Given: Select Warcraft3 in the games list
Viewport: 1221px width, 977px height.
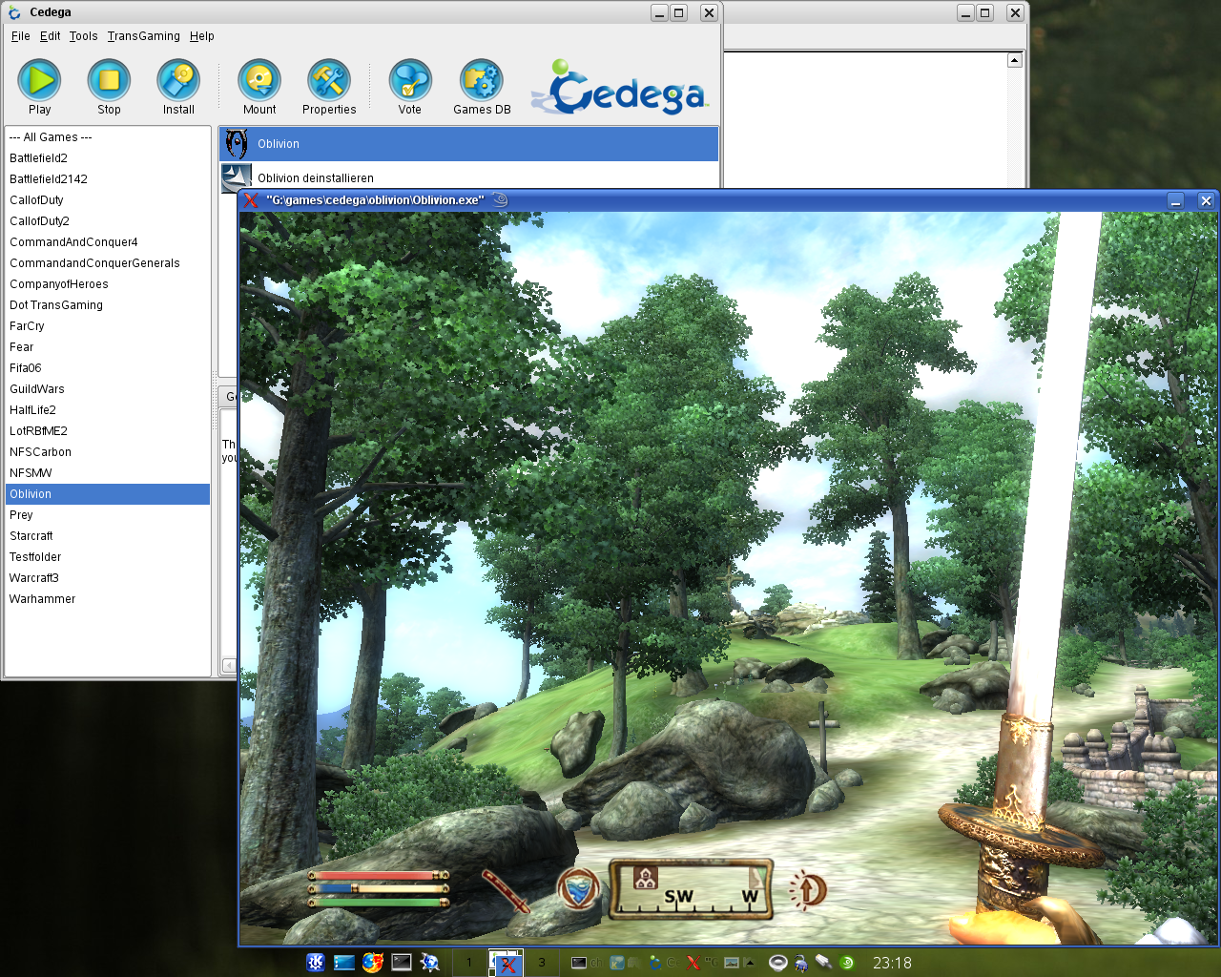Looking at the screenshot, I should [x=34, y=577].
